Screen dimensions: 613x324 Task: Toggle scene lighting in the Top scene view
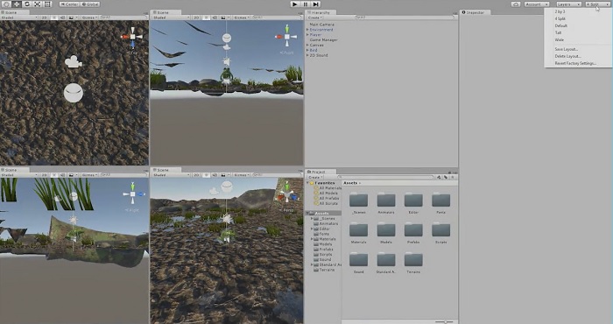[x=54, y=18]
